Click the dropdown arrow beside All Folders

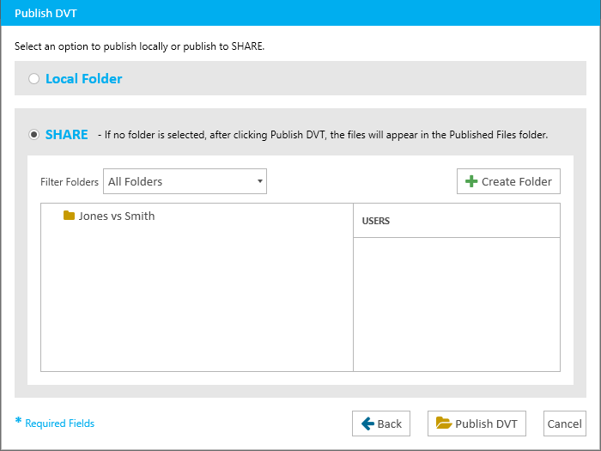260,181
